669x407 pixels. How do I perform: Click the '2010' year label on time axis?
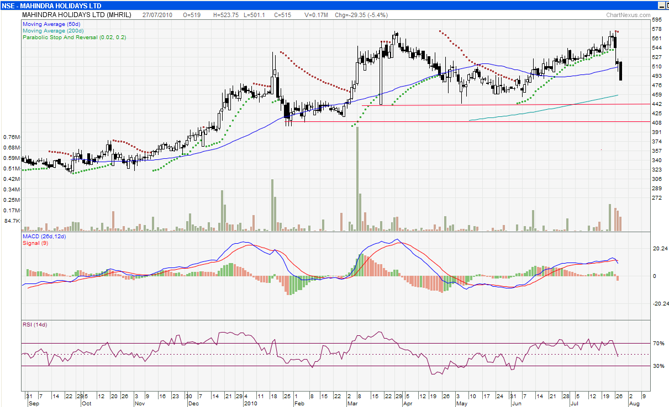(x=251, y=403)
